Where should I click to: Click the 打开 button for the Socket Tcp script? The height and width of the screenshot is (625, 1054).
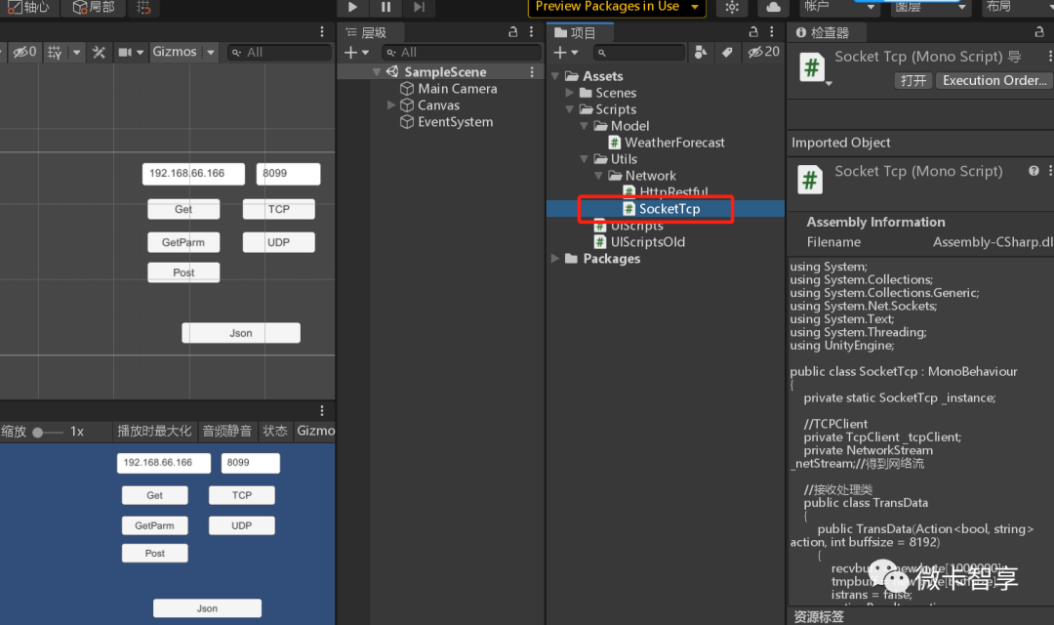[x=912, y=80]
